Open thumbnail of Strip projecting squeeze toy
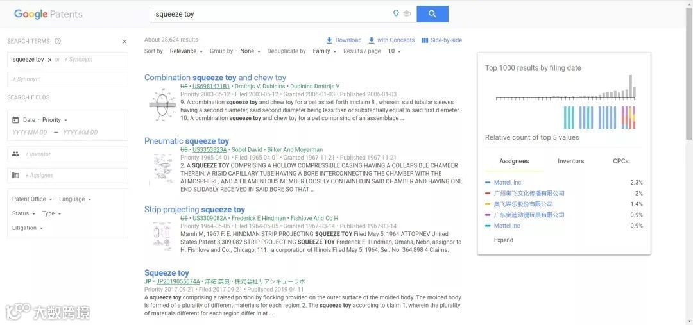 pos(162,236)
